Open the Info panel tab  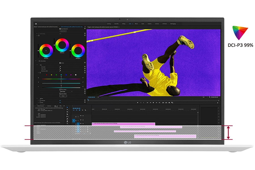[x=55, y=106]
